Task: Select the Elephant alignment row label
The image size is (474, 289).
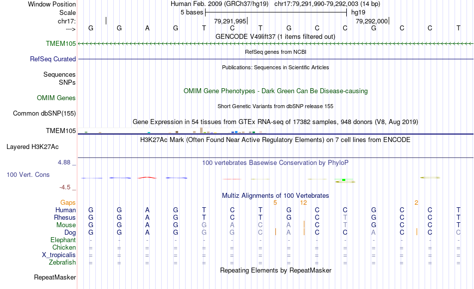Action: click(63, 240)
